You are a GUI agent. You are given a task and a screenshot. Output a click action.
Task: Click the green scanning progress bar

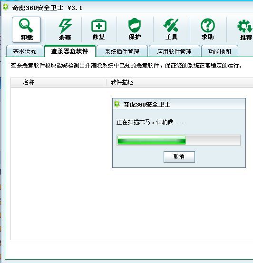[x=179, y=140]
